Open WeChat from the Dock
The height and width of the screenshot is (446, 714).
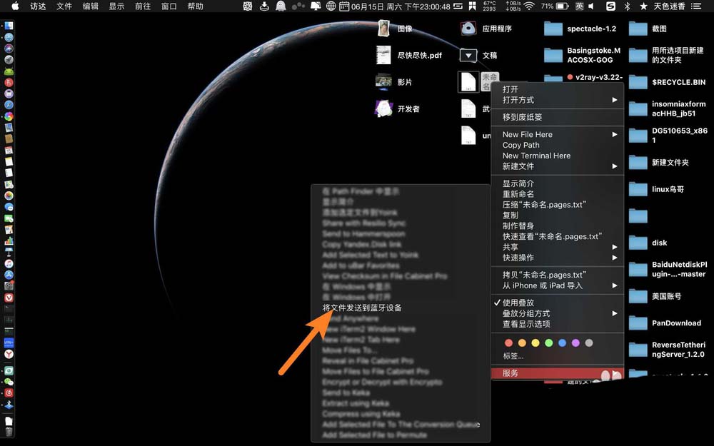point(9,382)
